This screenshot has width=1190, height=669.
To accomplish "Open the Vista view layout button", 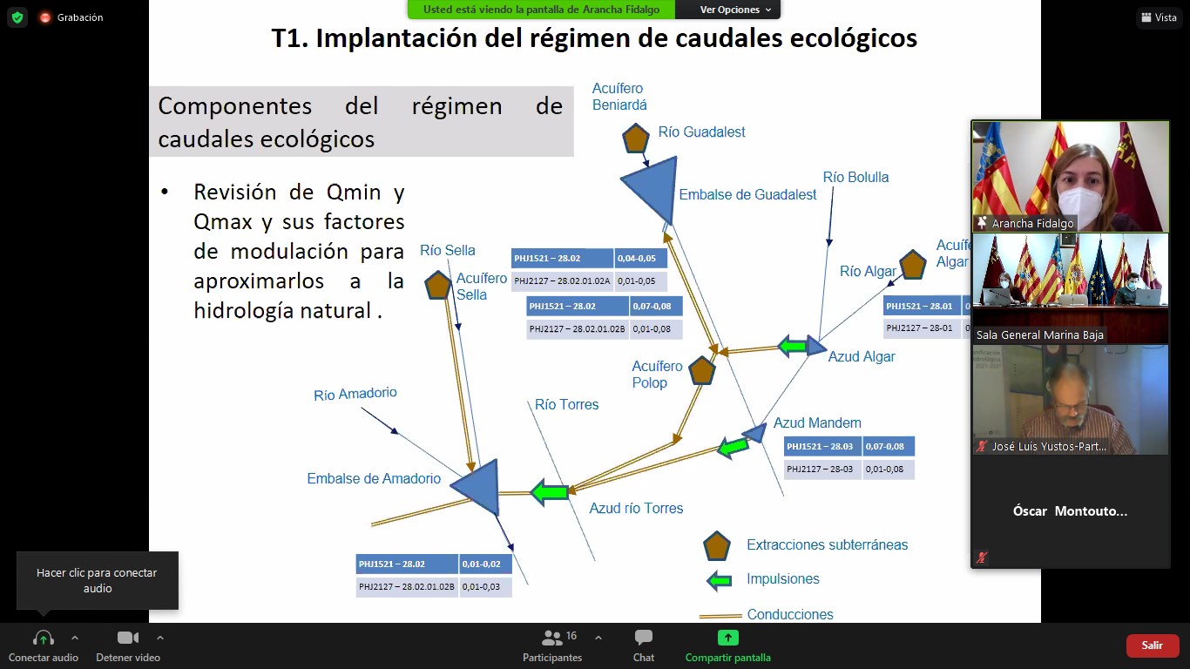I will point(1158,17).
